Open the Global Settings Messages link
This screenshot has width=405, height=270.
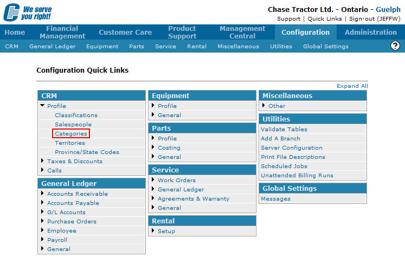(275, 198)
